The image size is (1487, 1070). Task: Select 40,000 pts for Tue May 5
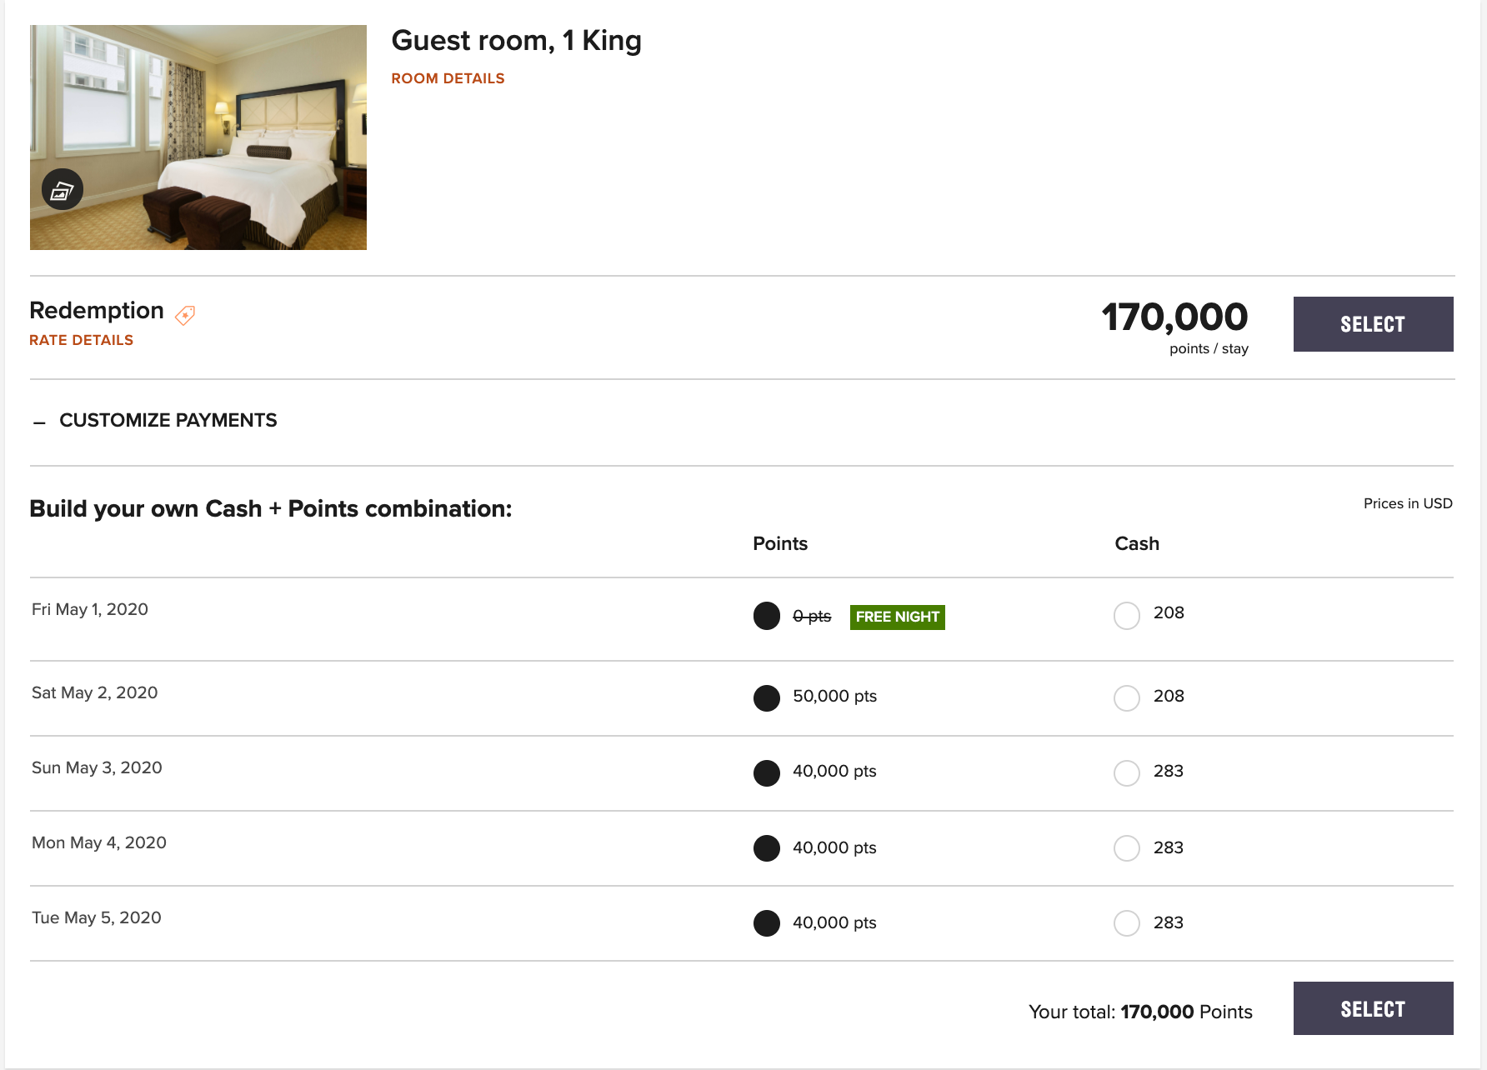pyautogui.click(x=766, y=923)
